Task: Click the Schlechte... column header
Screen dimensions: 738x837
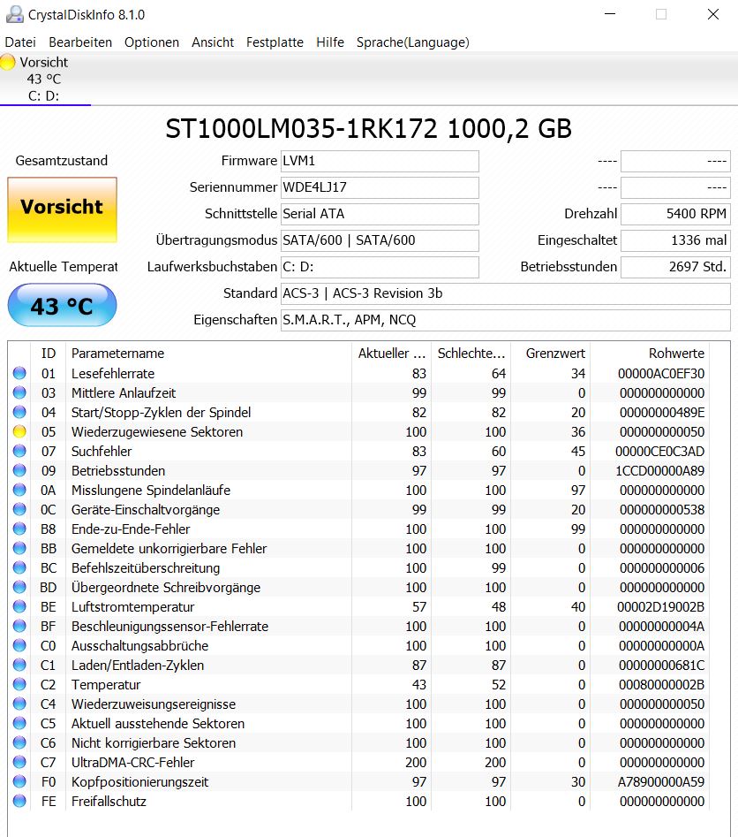Action: tap(471, 354)
